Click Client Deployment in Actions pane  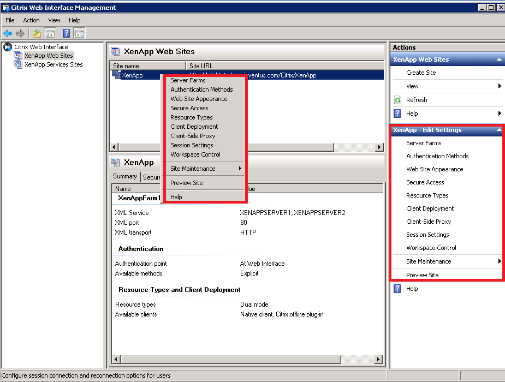pyautogui.click(x=430, y=208)
